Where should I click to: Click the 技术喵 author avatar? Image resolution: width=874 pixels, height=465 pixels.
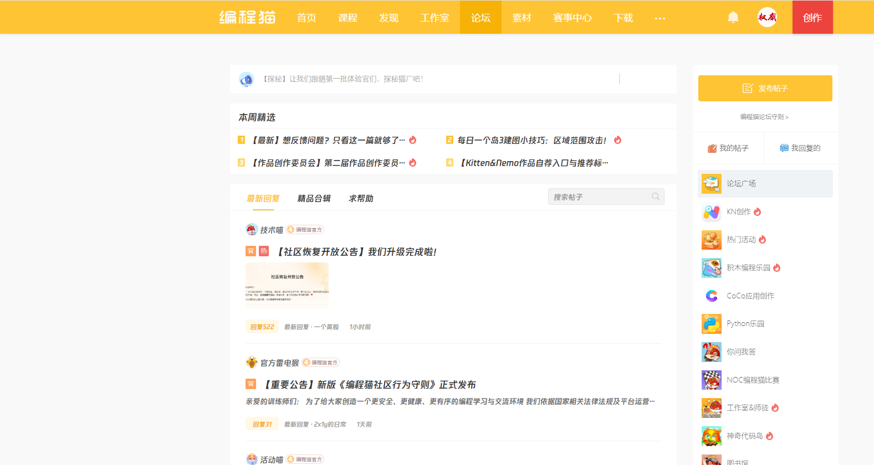tap(252, 230)
